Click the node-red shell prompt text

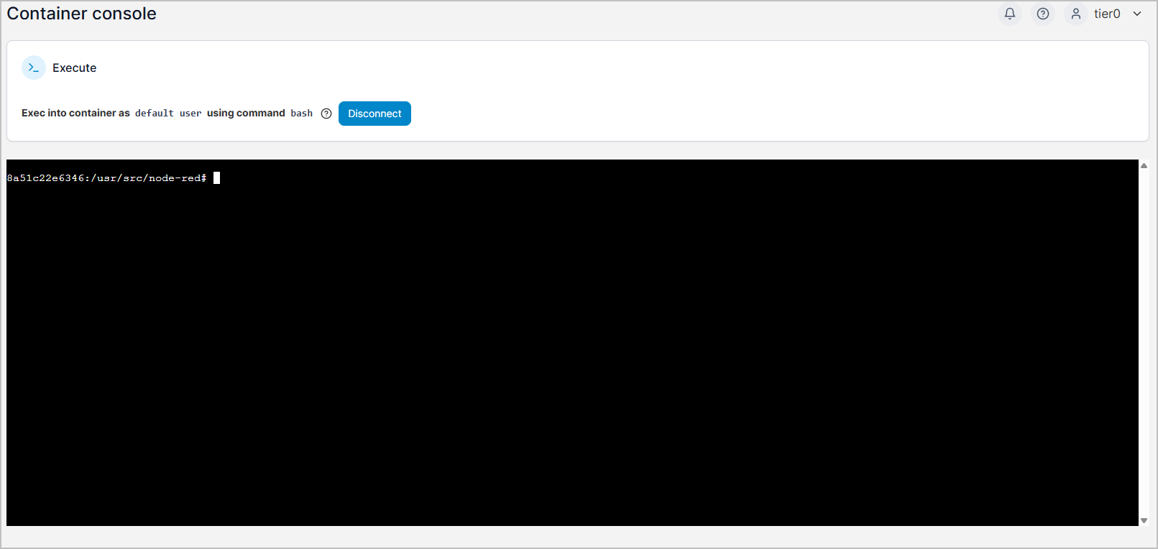click(106, 178)
